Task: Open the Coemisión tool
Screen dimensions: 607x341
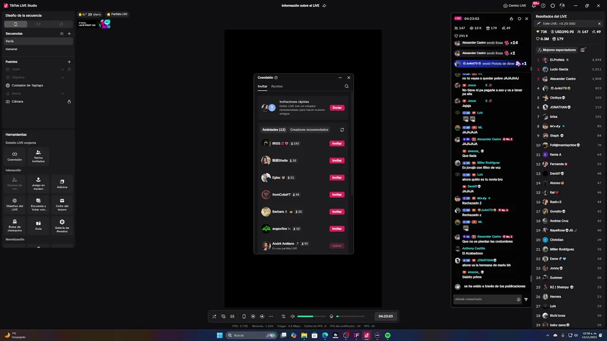Action: 15,156
